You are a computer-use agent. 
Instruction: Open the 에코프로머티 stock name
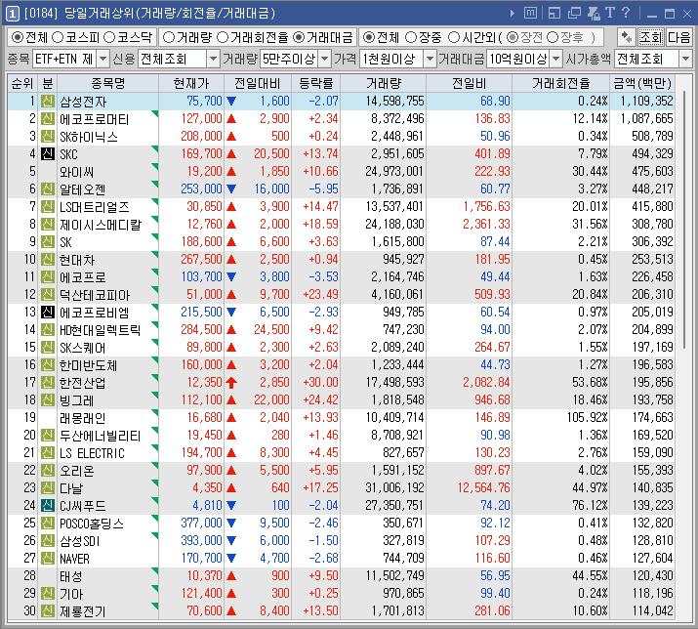pos(95,119)
